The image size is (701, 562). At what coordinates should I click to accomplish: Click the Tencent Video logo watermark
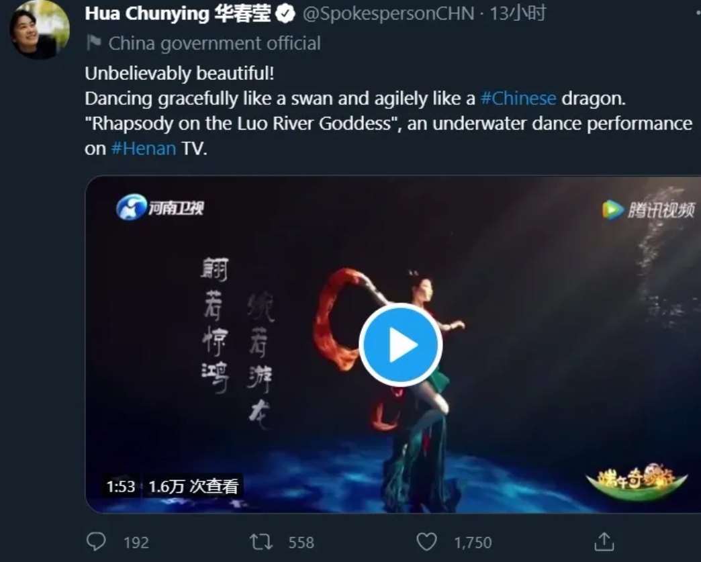tap(648, 209)
